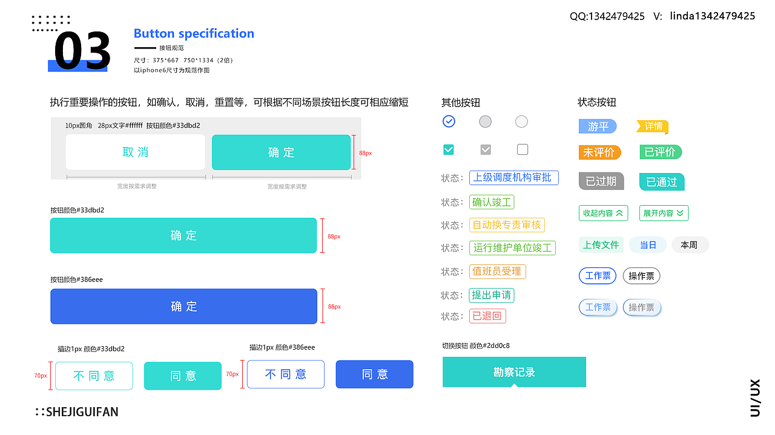Click the gray 已过期 badge
Screen dimensions: 775x435
[601, 182]
